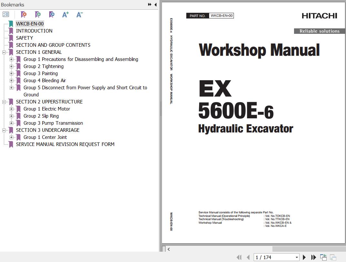Click the go to previous view icon
Screen dimensions: 346x262
tap(323, 257)
